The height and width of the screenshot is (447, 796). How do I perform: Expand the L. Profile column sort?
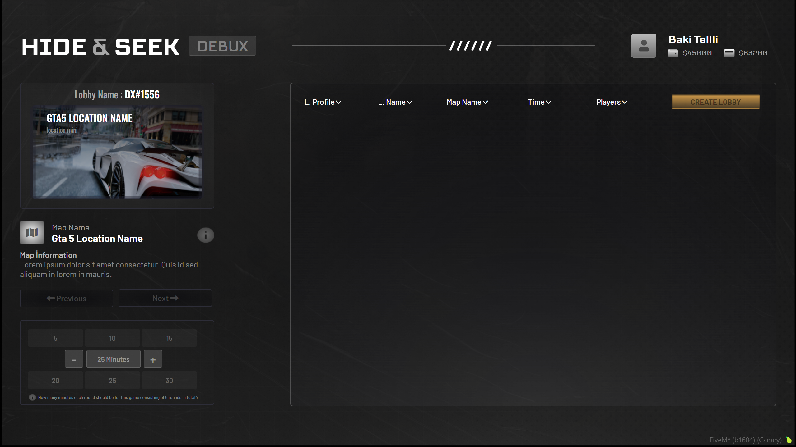[323, 102]
